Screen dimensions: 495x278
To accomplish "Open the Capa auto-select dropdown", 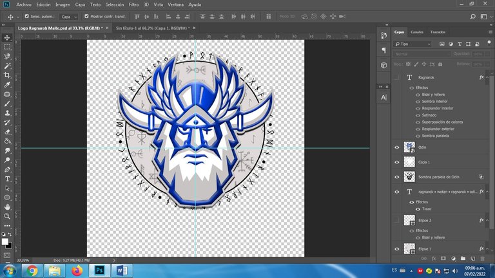I will (69, 16).
